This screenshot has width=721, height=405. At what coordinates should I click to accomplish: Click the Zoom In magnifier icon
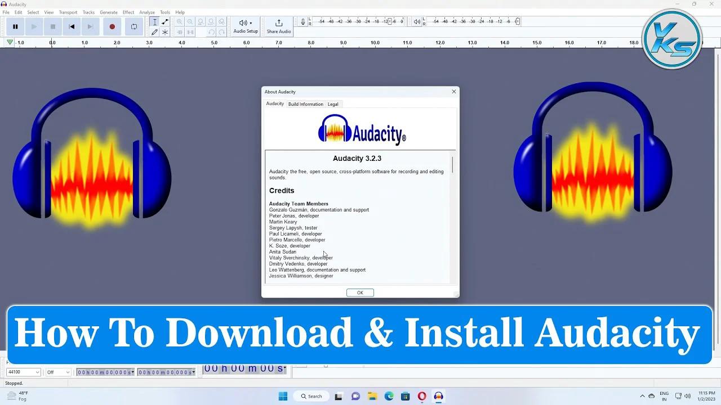pos(179,21)
